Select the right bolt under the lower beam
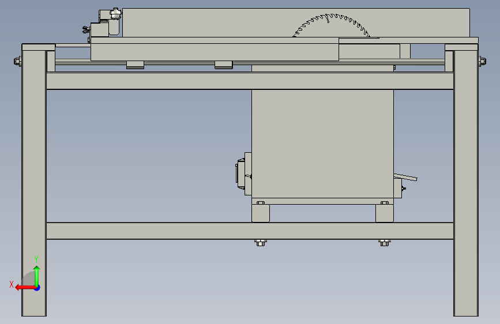Viewport: 500px width, 324px height. point(385,243)
